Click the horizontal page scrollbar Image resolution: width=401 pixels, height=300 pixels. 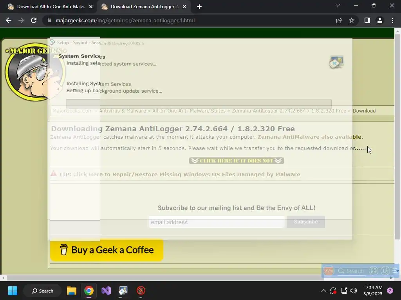[x=165, y=278]
